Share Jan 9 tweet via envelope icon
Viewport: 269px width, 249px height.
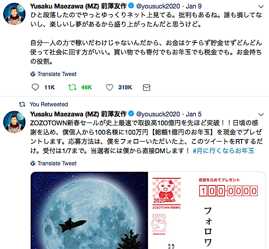146,88
